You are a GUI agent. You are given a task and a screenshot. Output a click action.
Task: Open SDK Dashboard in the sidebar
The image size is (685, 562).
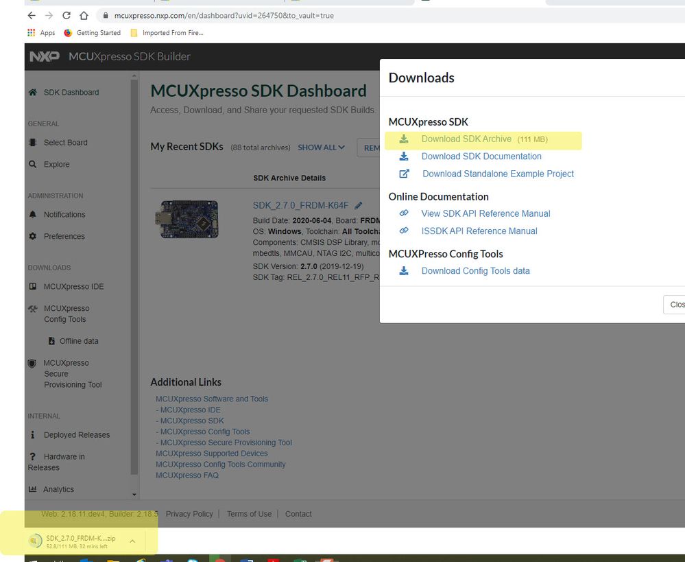pyautogui.click(x=71, y=92)
